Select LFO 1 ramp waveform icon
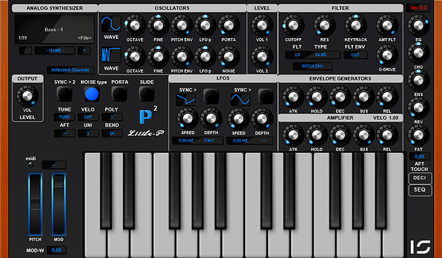 (x=186, y=100)
